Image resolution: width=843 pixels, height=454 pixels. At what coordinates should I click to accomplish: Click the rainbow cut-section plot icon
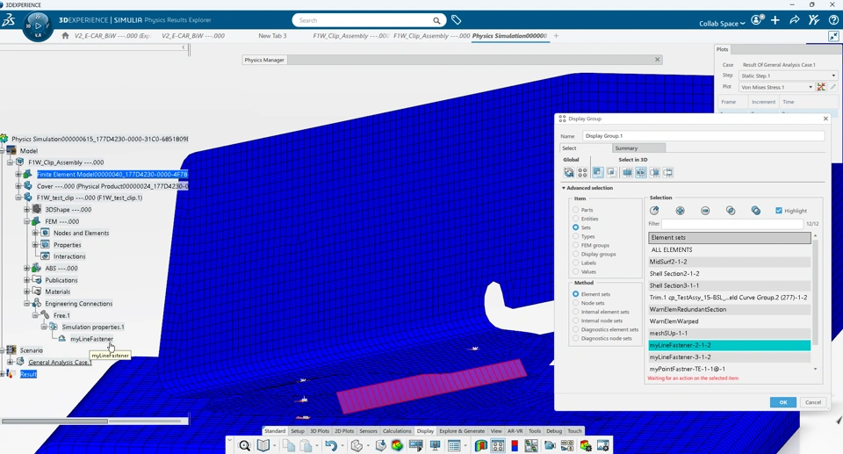point(480,445)
